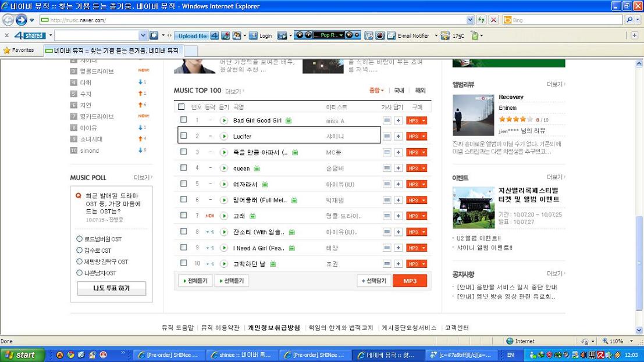The height and width of the screenshot is (362, 644).
Task: Select the 로드넘버원 OST poll option
Action: [x=79, y=238]
